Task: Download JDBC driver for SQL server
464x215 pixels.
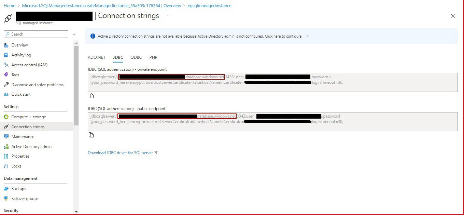Action: tap(123, 153)
